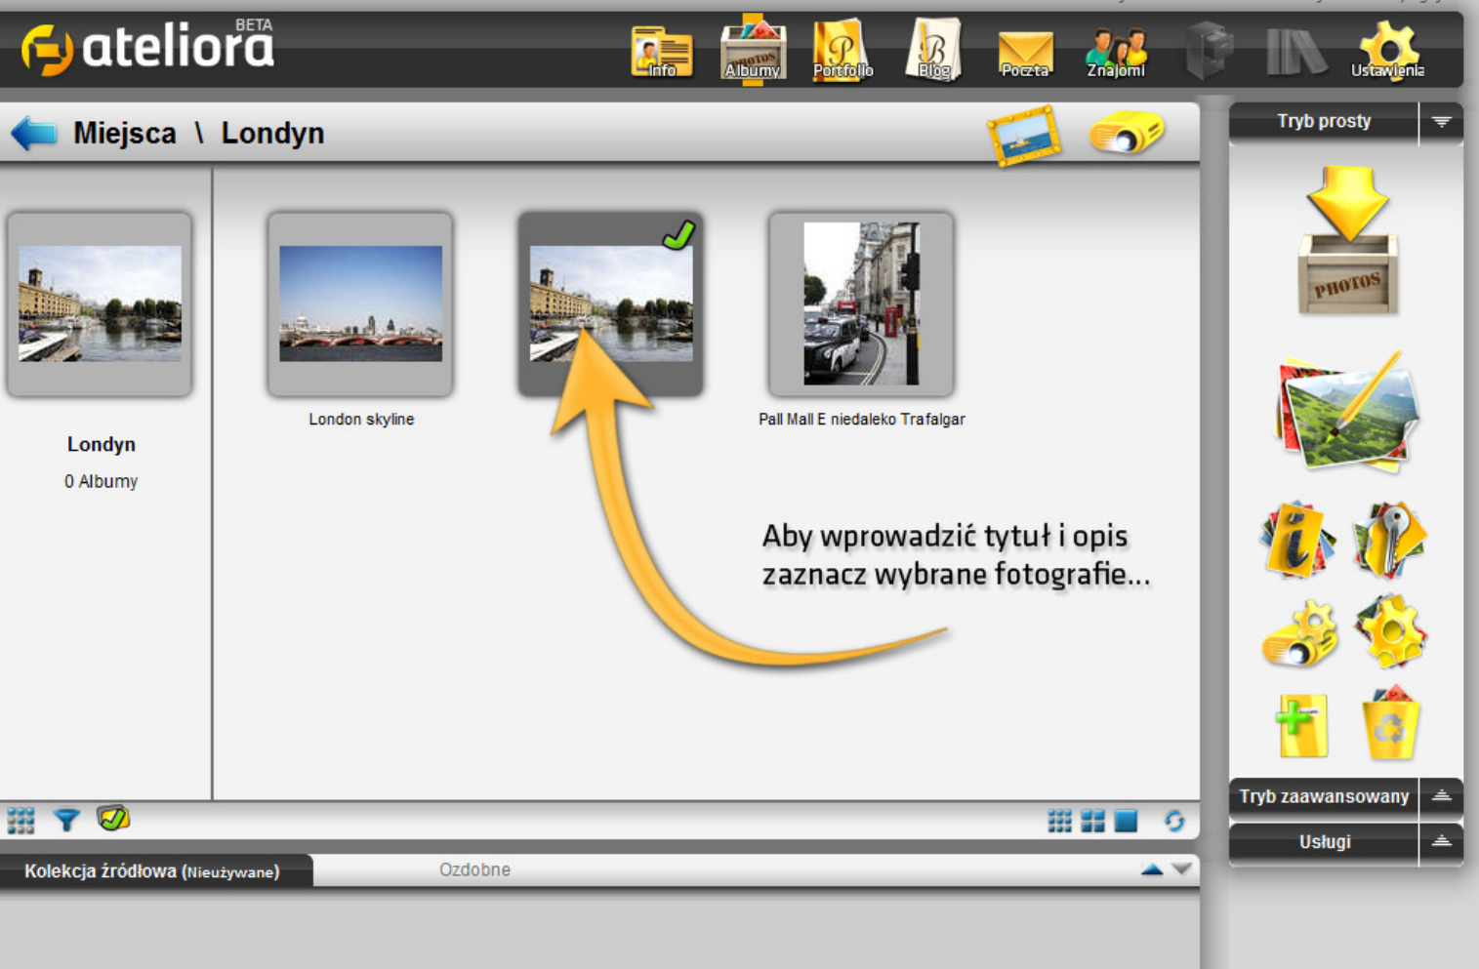1479x969 pixels.
Task: Select the Pall Mall taxi thumbnail
Action: click(x=861, y=303)
